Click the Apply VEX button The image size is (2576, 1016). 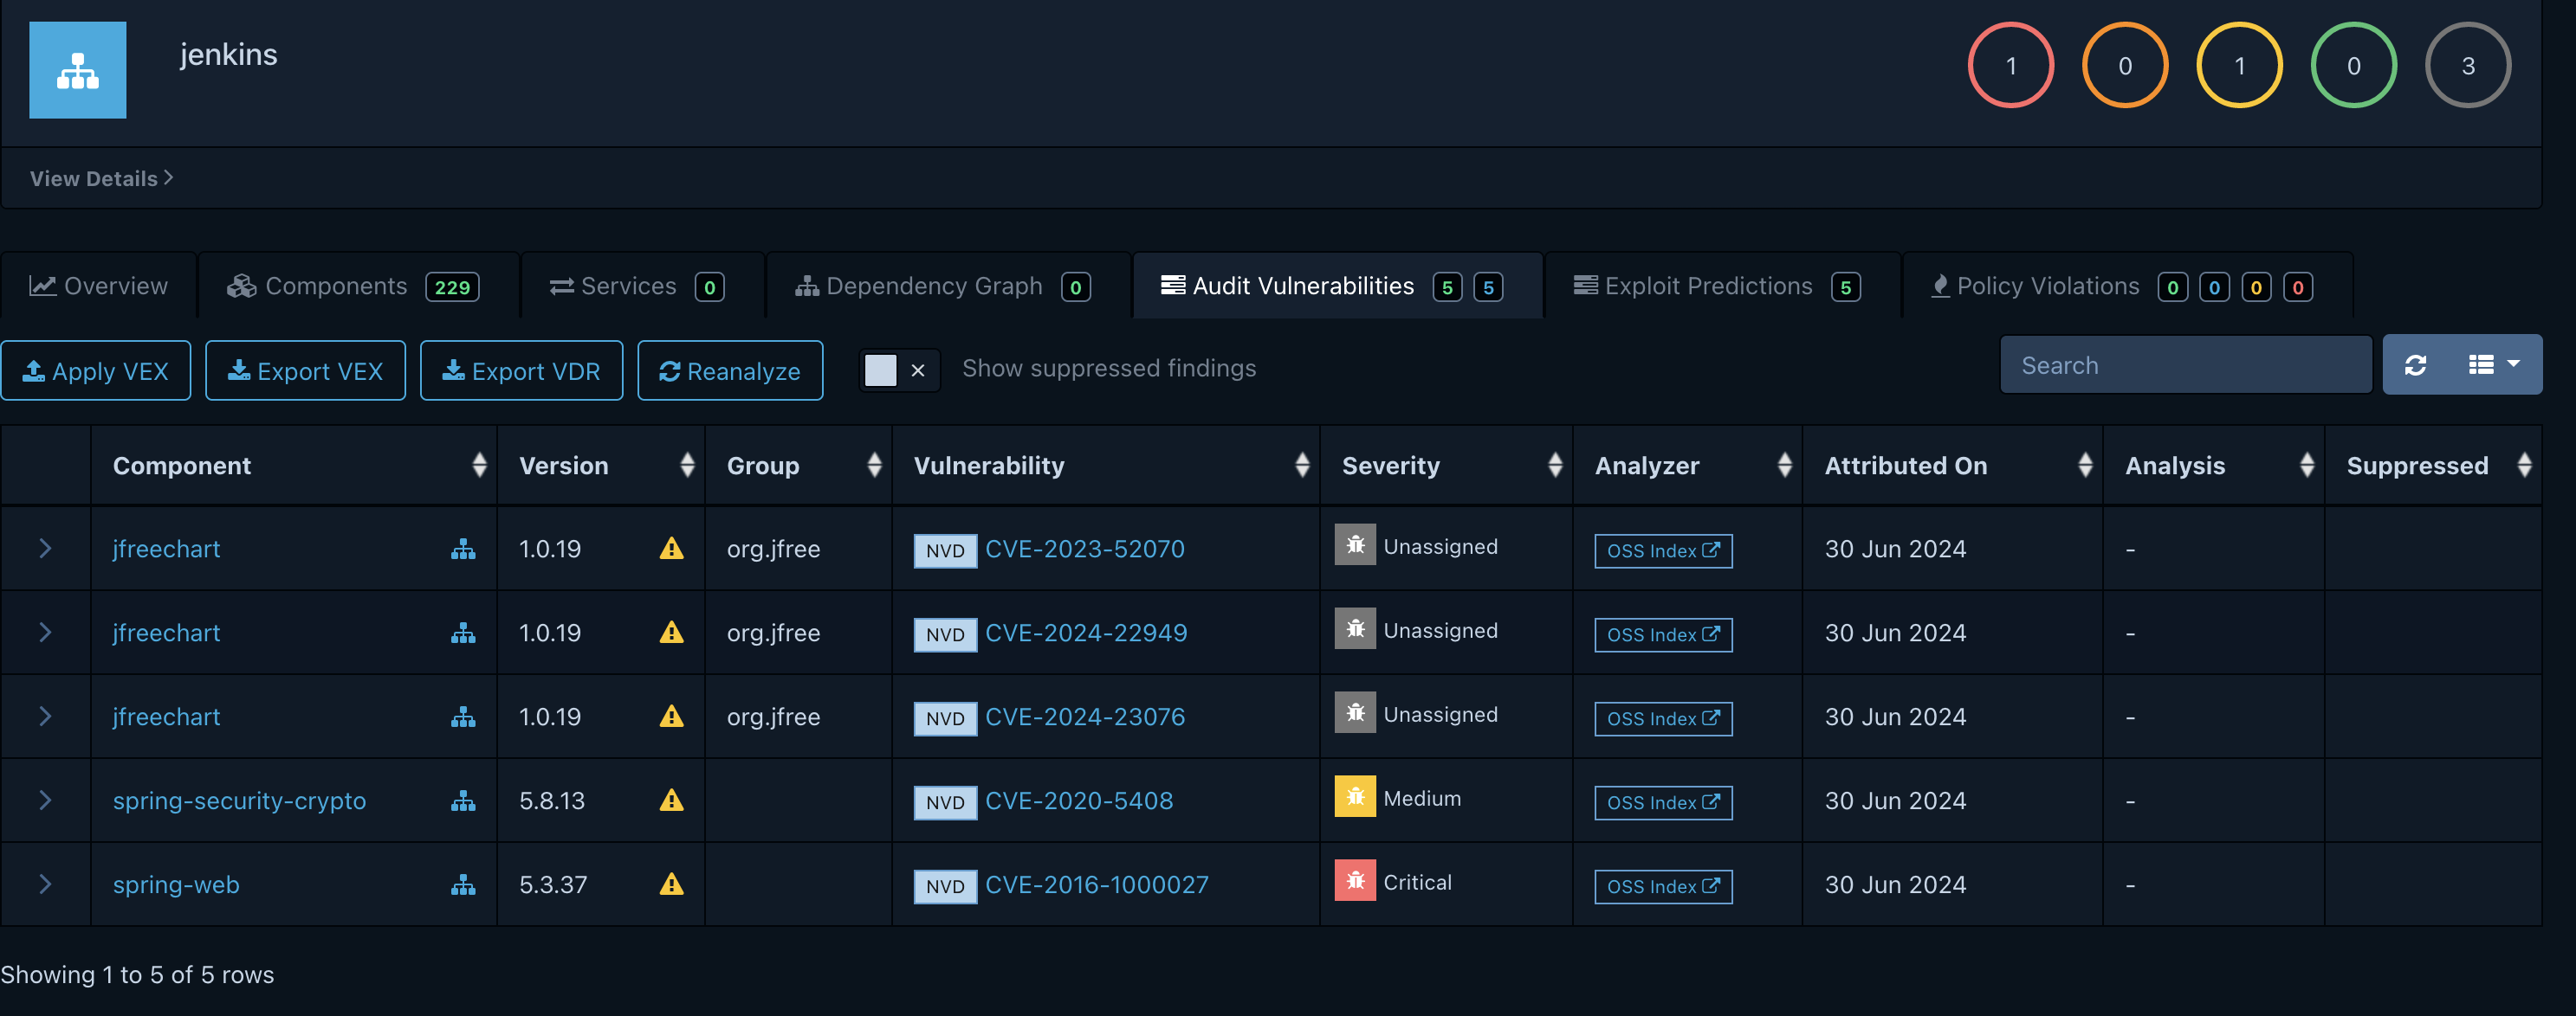[x=96, y=370]
